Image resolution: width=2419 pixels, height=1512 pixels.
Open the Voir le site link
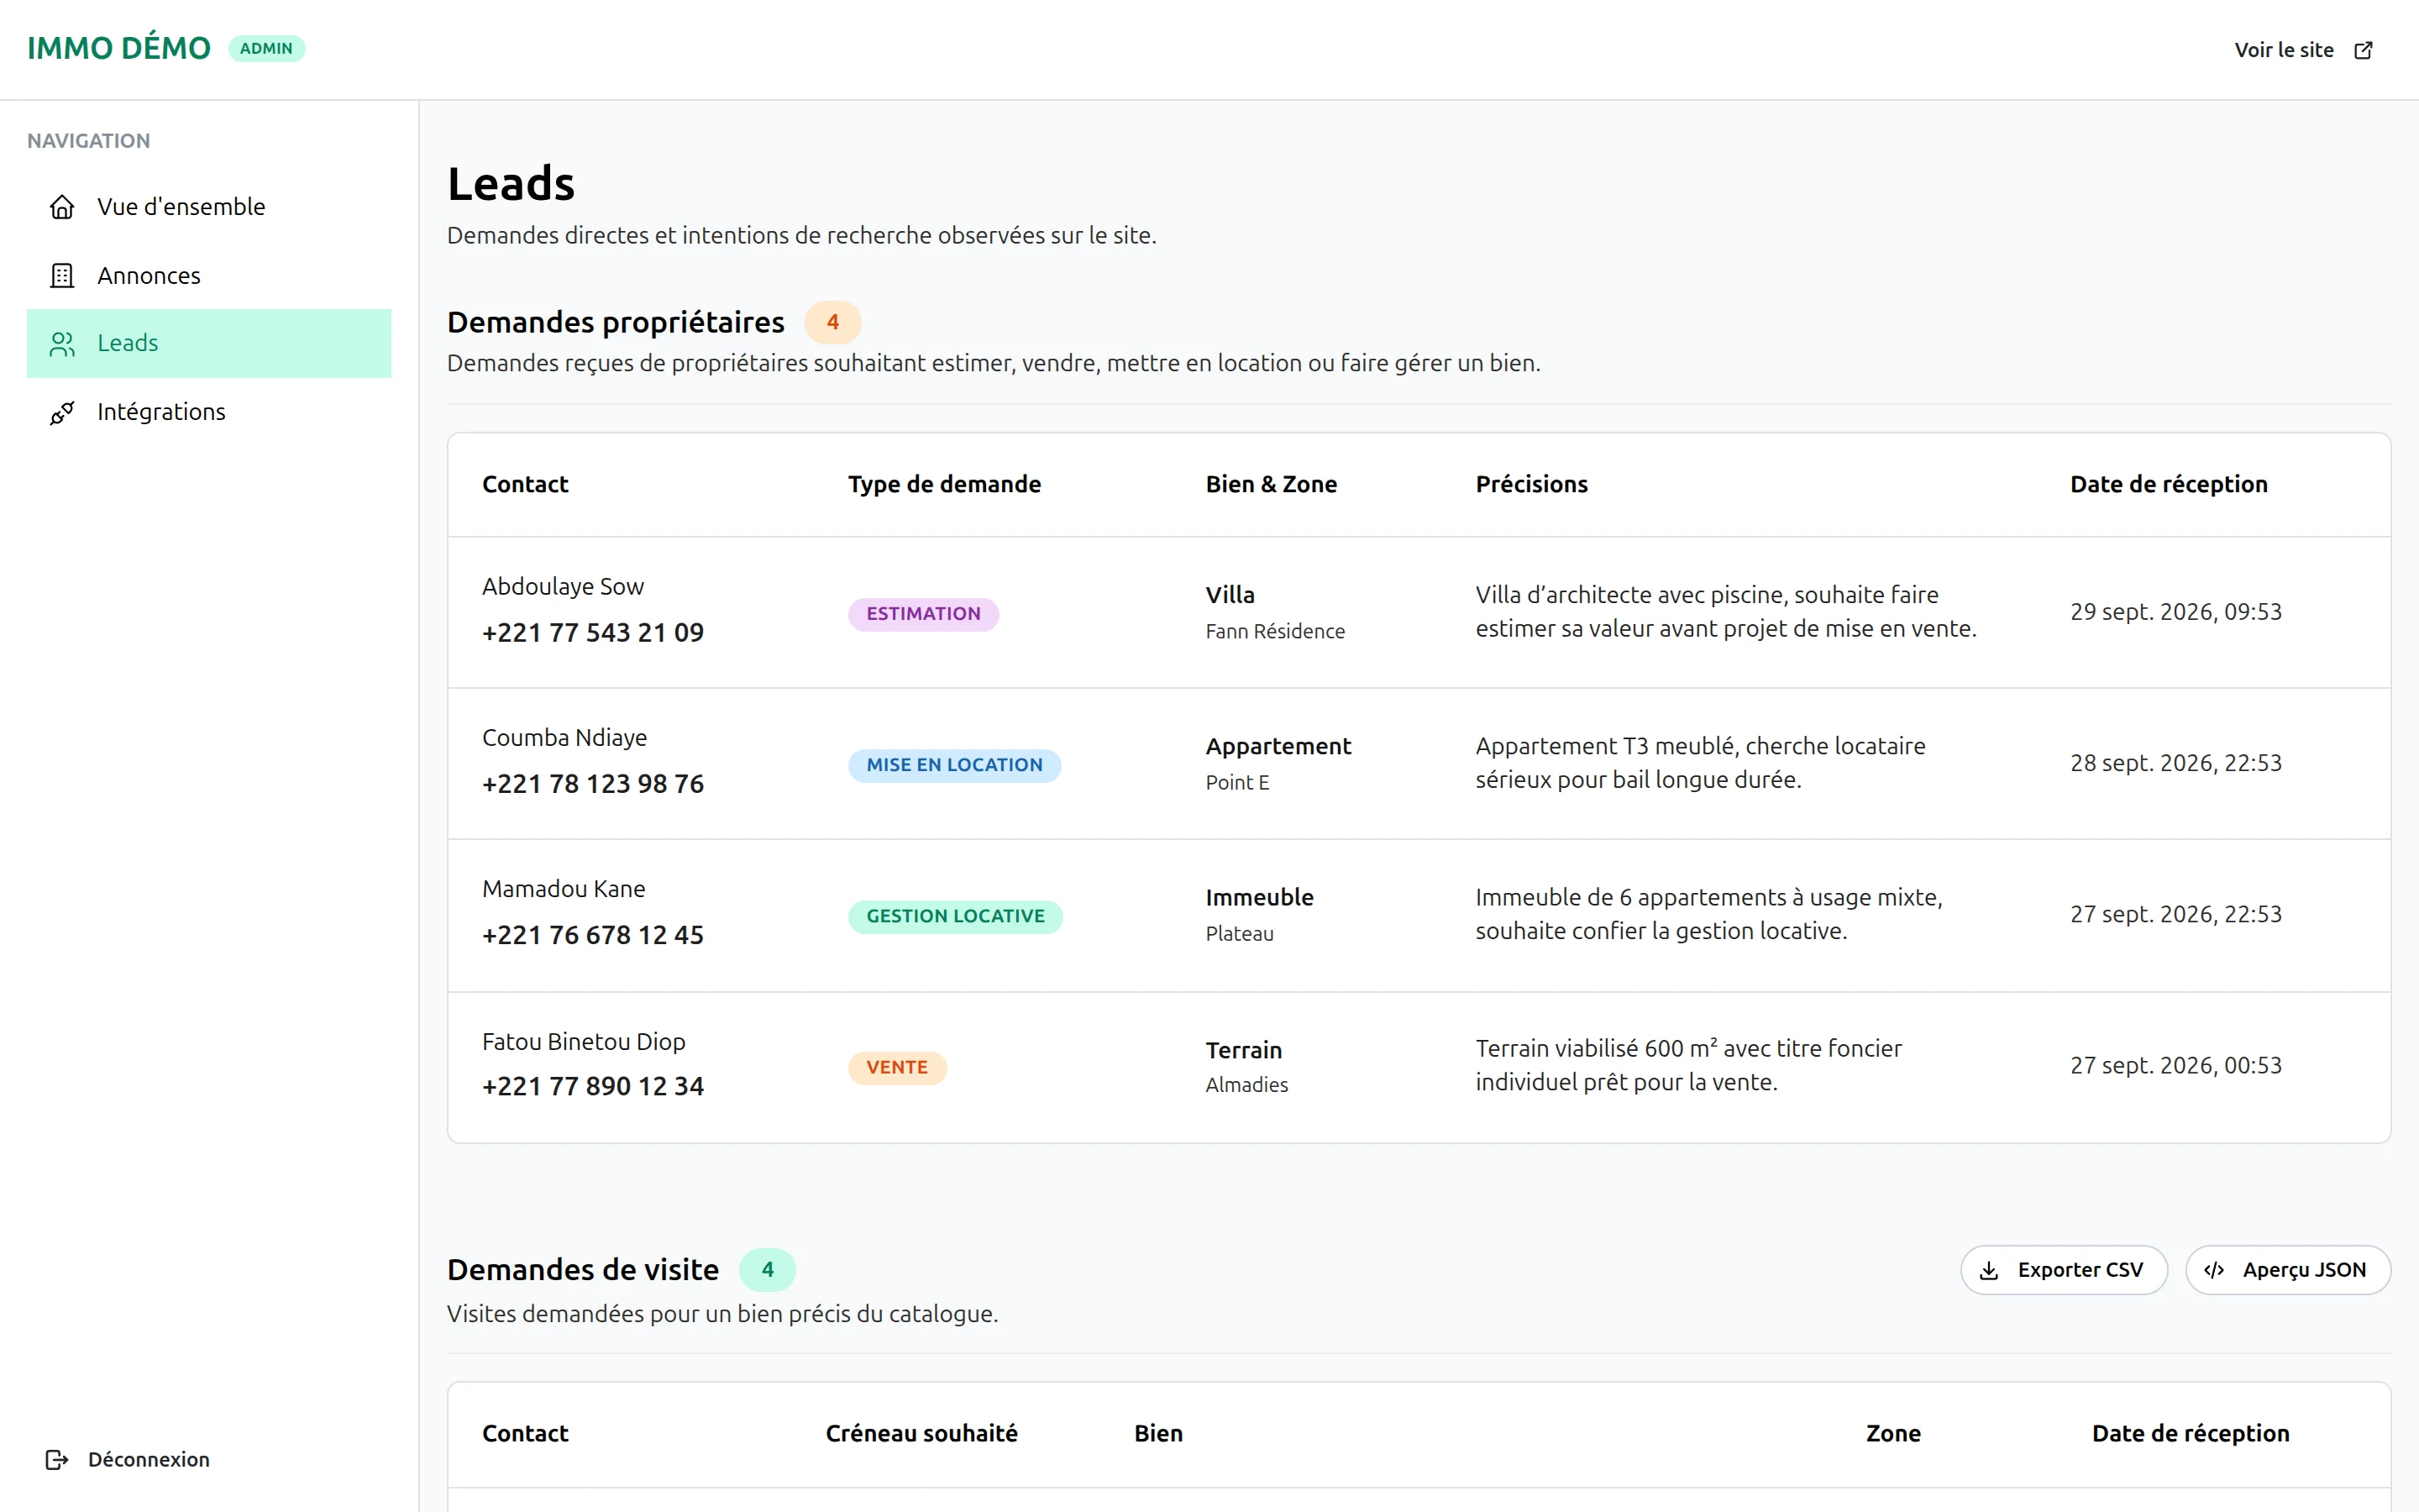click(x=2304, y=50)
